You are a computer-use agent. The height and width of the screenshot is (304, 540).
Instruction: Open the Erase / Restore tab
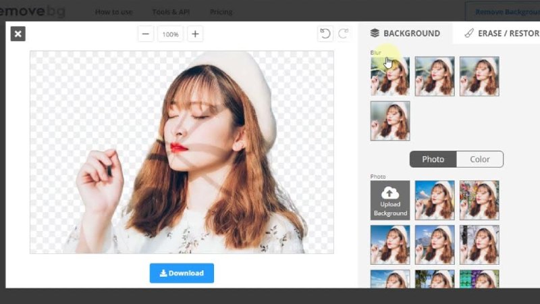click(x=501, y=33)
